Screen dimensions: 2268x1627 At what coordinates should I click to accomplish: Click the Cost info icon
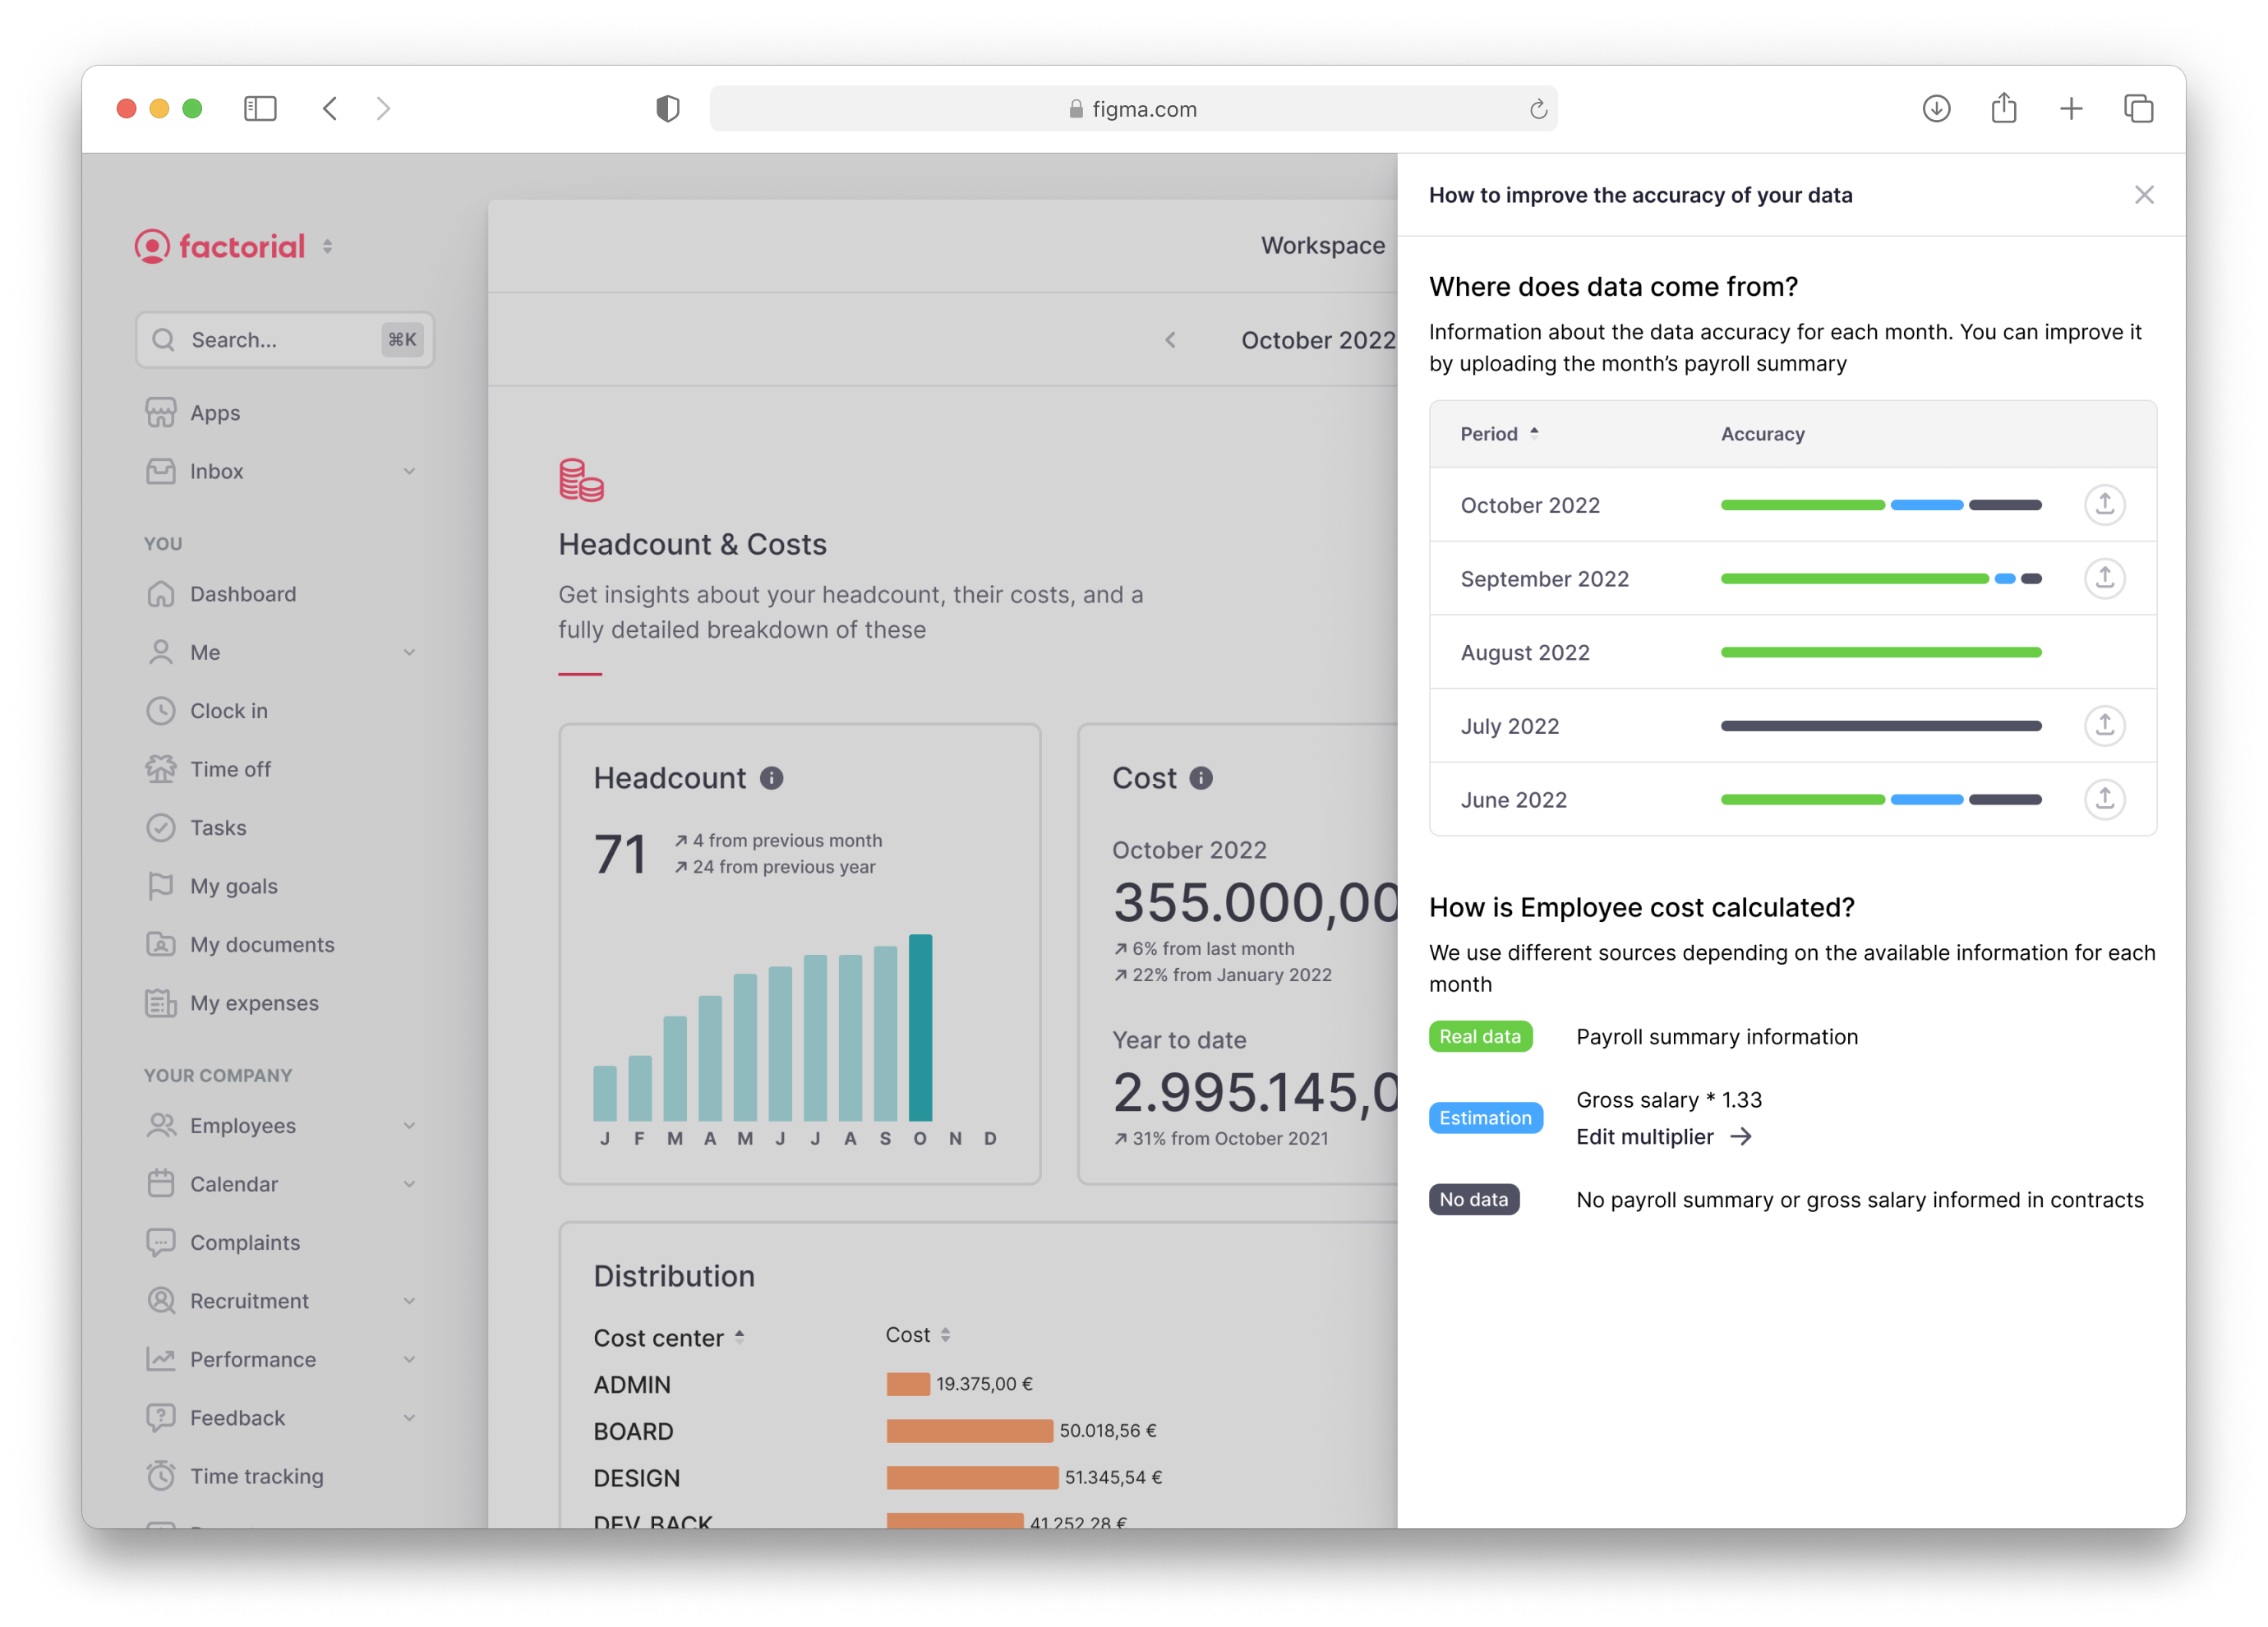click(x=1201, y=778)
